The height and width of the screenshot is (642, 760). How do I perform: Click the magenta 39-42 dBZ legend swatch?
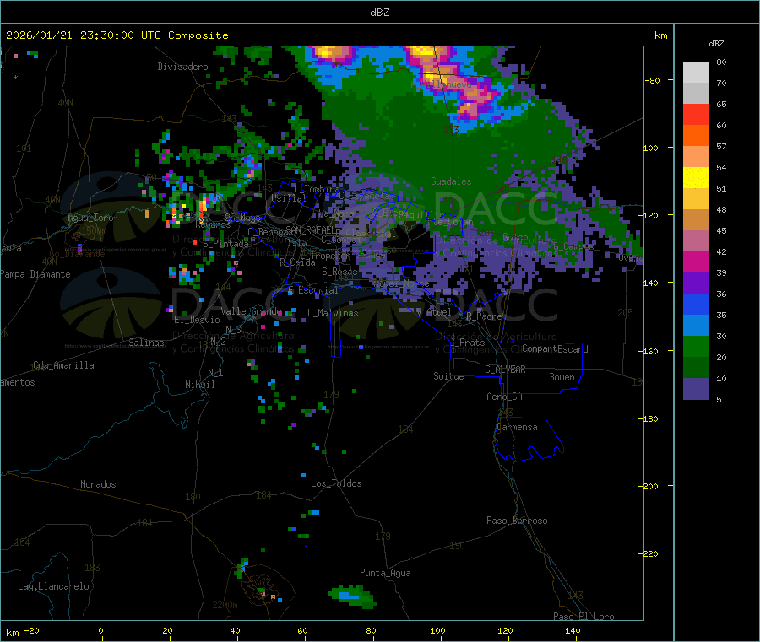[696, 262]
